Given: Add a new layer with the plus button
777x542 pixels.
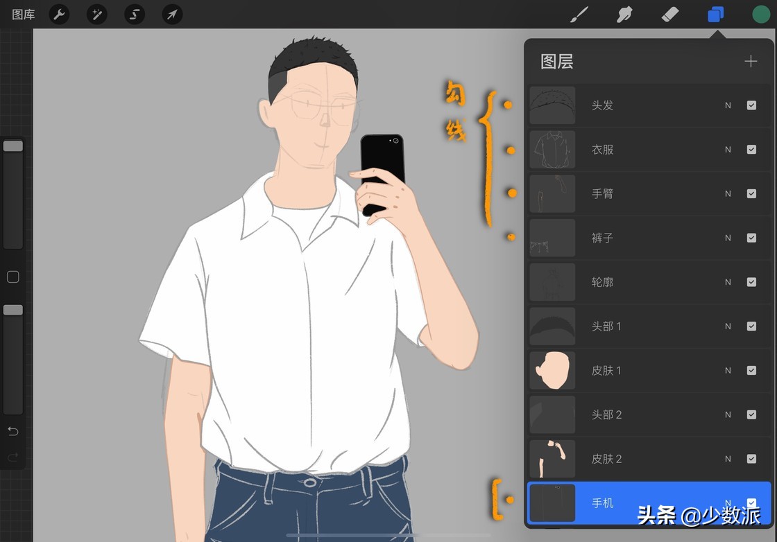Looking at the screenshot, I should click(751, 61).
